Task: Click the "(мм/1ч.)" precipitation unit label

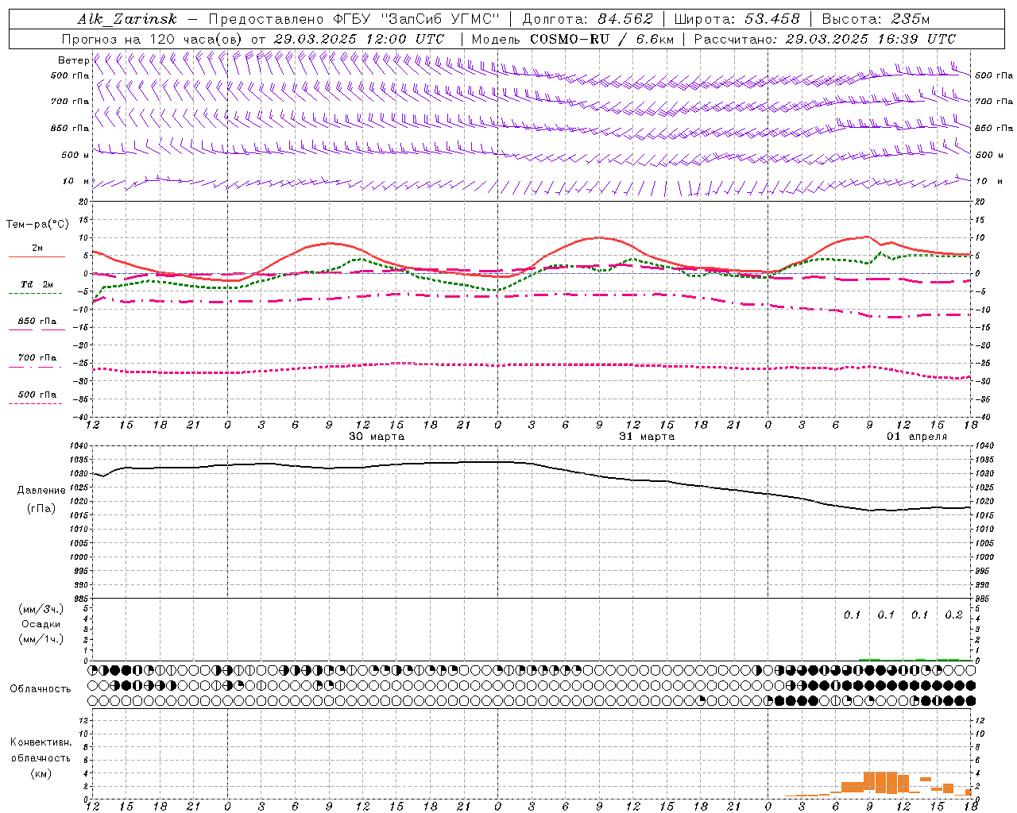Action: click(x=41, y=639)
